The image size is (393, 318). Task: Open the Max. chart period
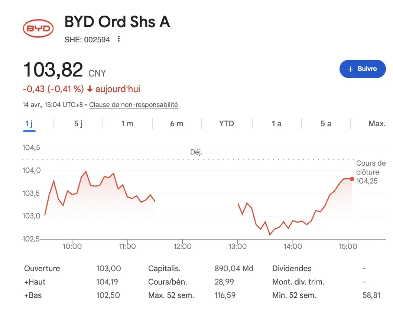[x=377, y=123]
